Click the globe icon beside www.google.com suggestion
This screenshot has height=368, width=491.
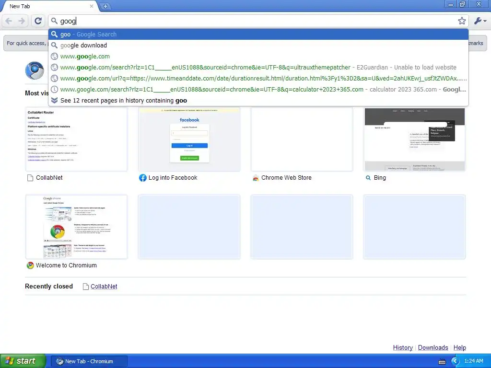pyautogui.click(x=55, y=57)
